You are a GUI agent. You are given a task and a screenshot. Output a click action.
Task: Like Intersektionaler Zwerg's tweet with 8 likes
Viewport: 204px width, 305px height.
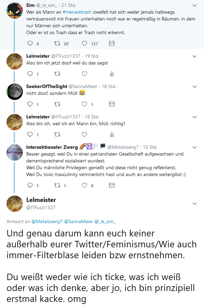84,185
